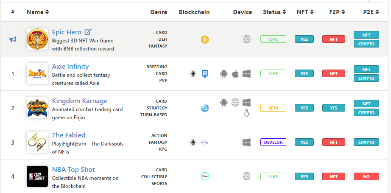Click the red F2P NFT badge for Axie Infinity
391x193 pixels.
tap(334, 73)
